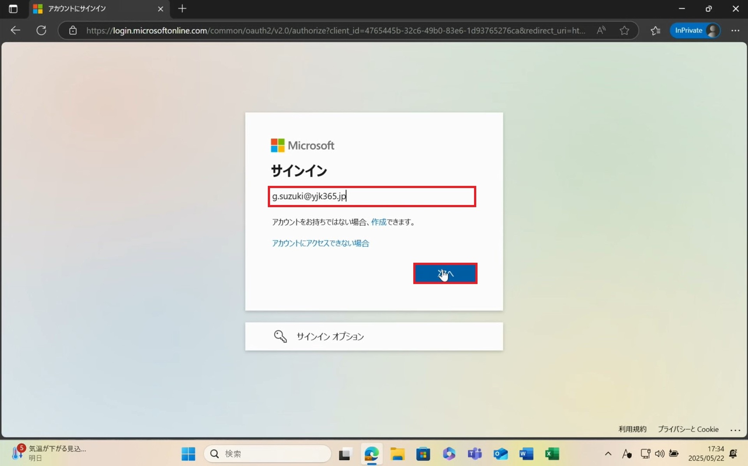Open the tab actions menu icon

(13, 9)
